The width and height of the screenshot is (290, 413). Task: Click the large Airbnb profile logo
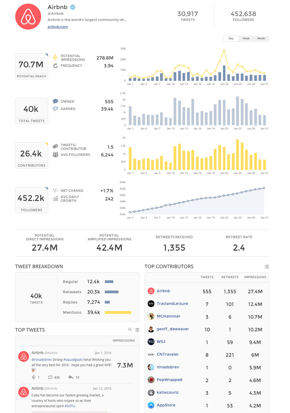(x=28, y=17)
